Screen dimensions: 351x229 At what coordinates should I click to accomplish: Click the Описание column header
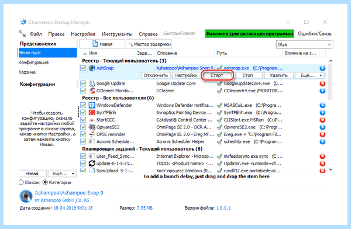point(167,53)
